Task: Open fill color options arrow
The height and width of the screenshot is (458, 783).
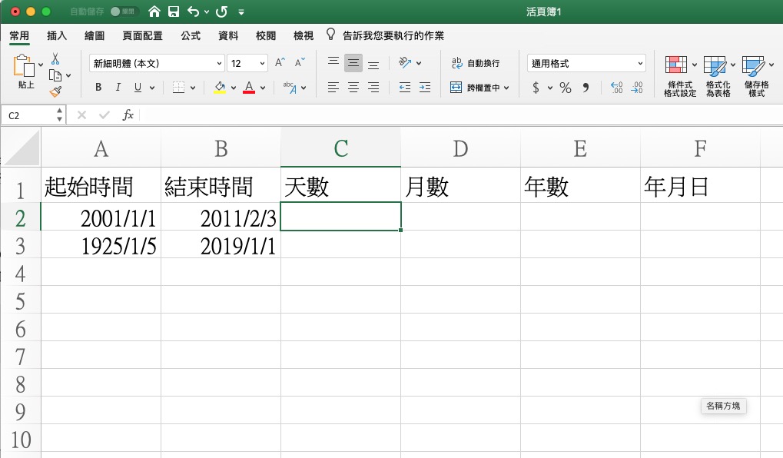Action: point(233,88)
